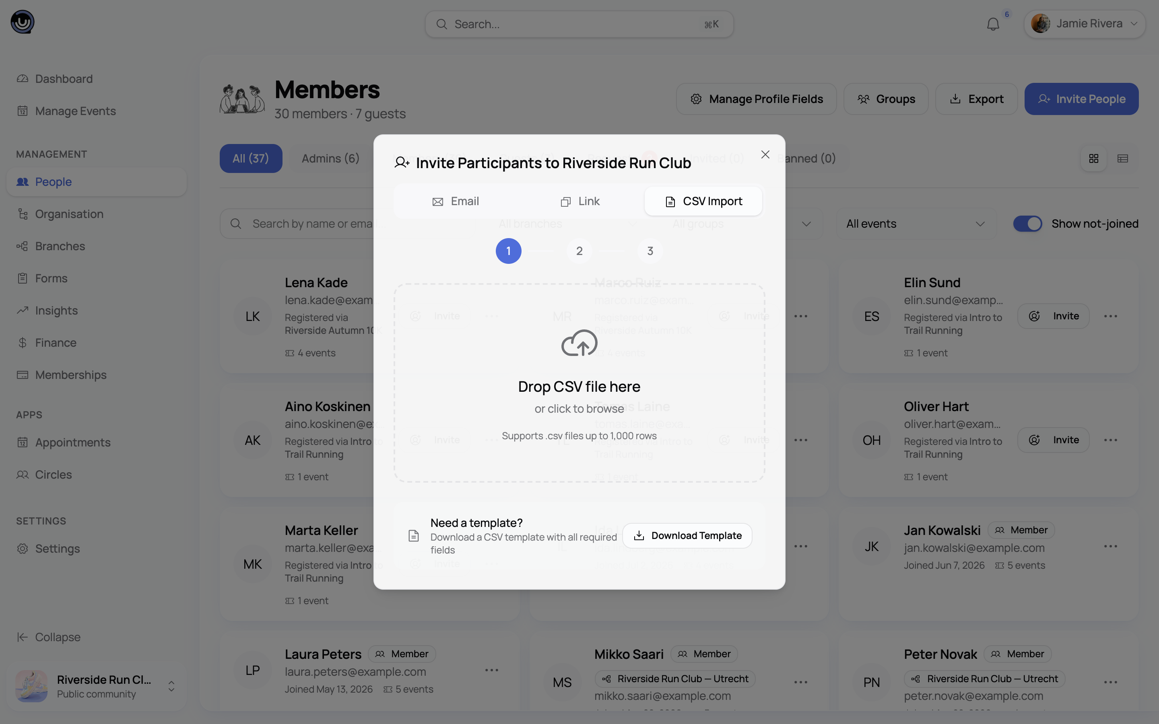Open the All events dropdown
1159x724 pixels.
pos(916,224)
